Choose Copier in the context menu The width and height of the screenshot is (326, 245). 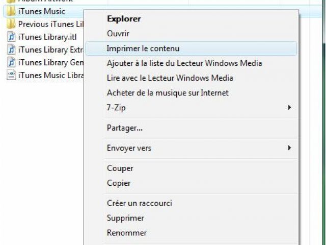coord(119,183)
